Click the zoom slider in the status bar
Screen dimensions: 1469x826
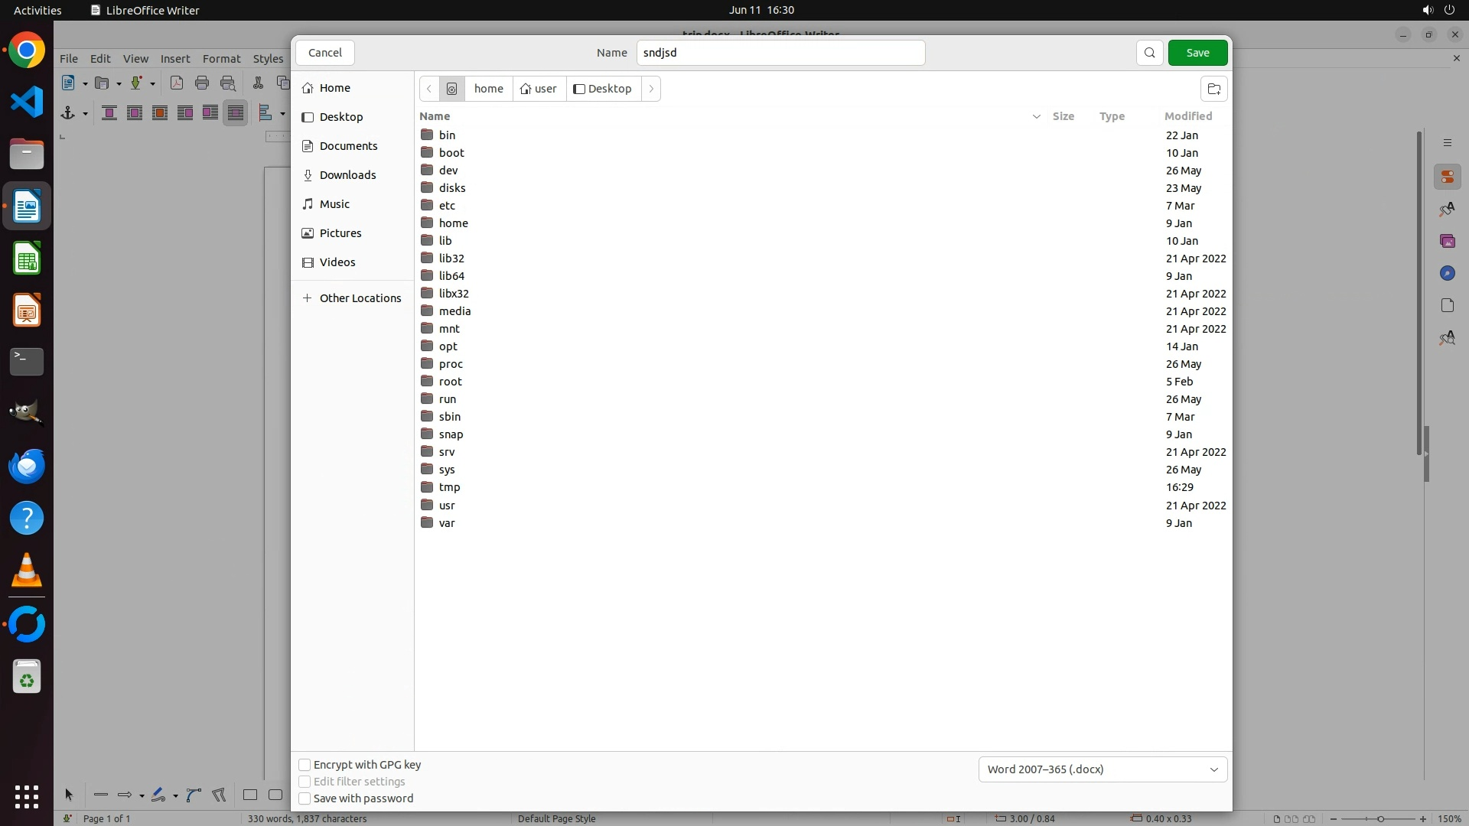click(x=1379, y=819)
